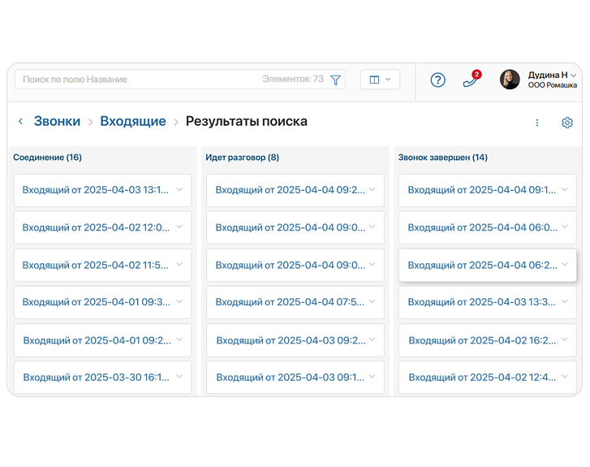
Task: Expand chevron on card 2025-04-04 06:2...
Action: coord(564,265)
